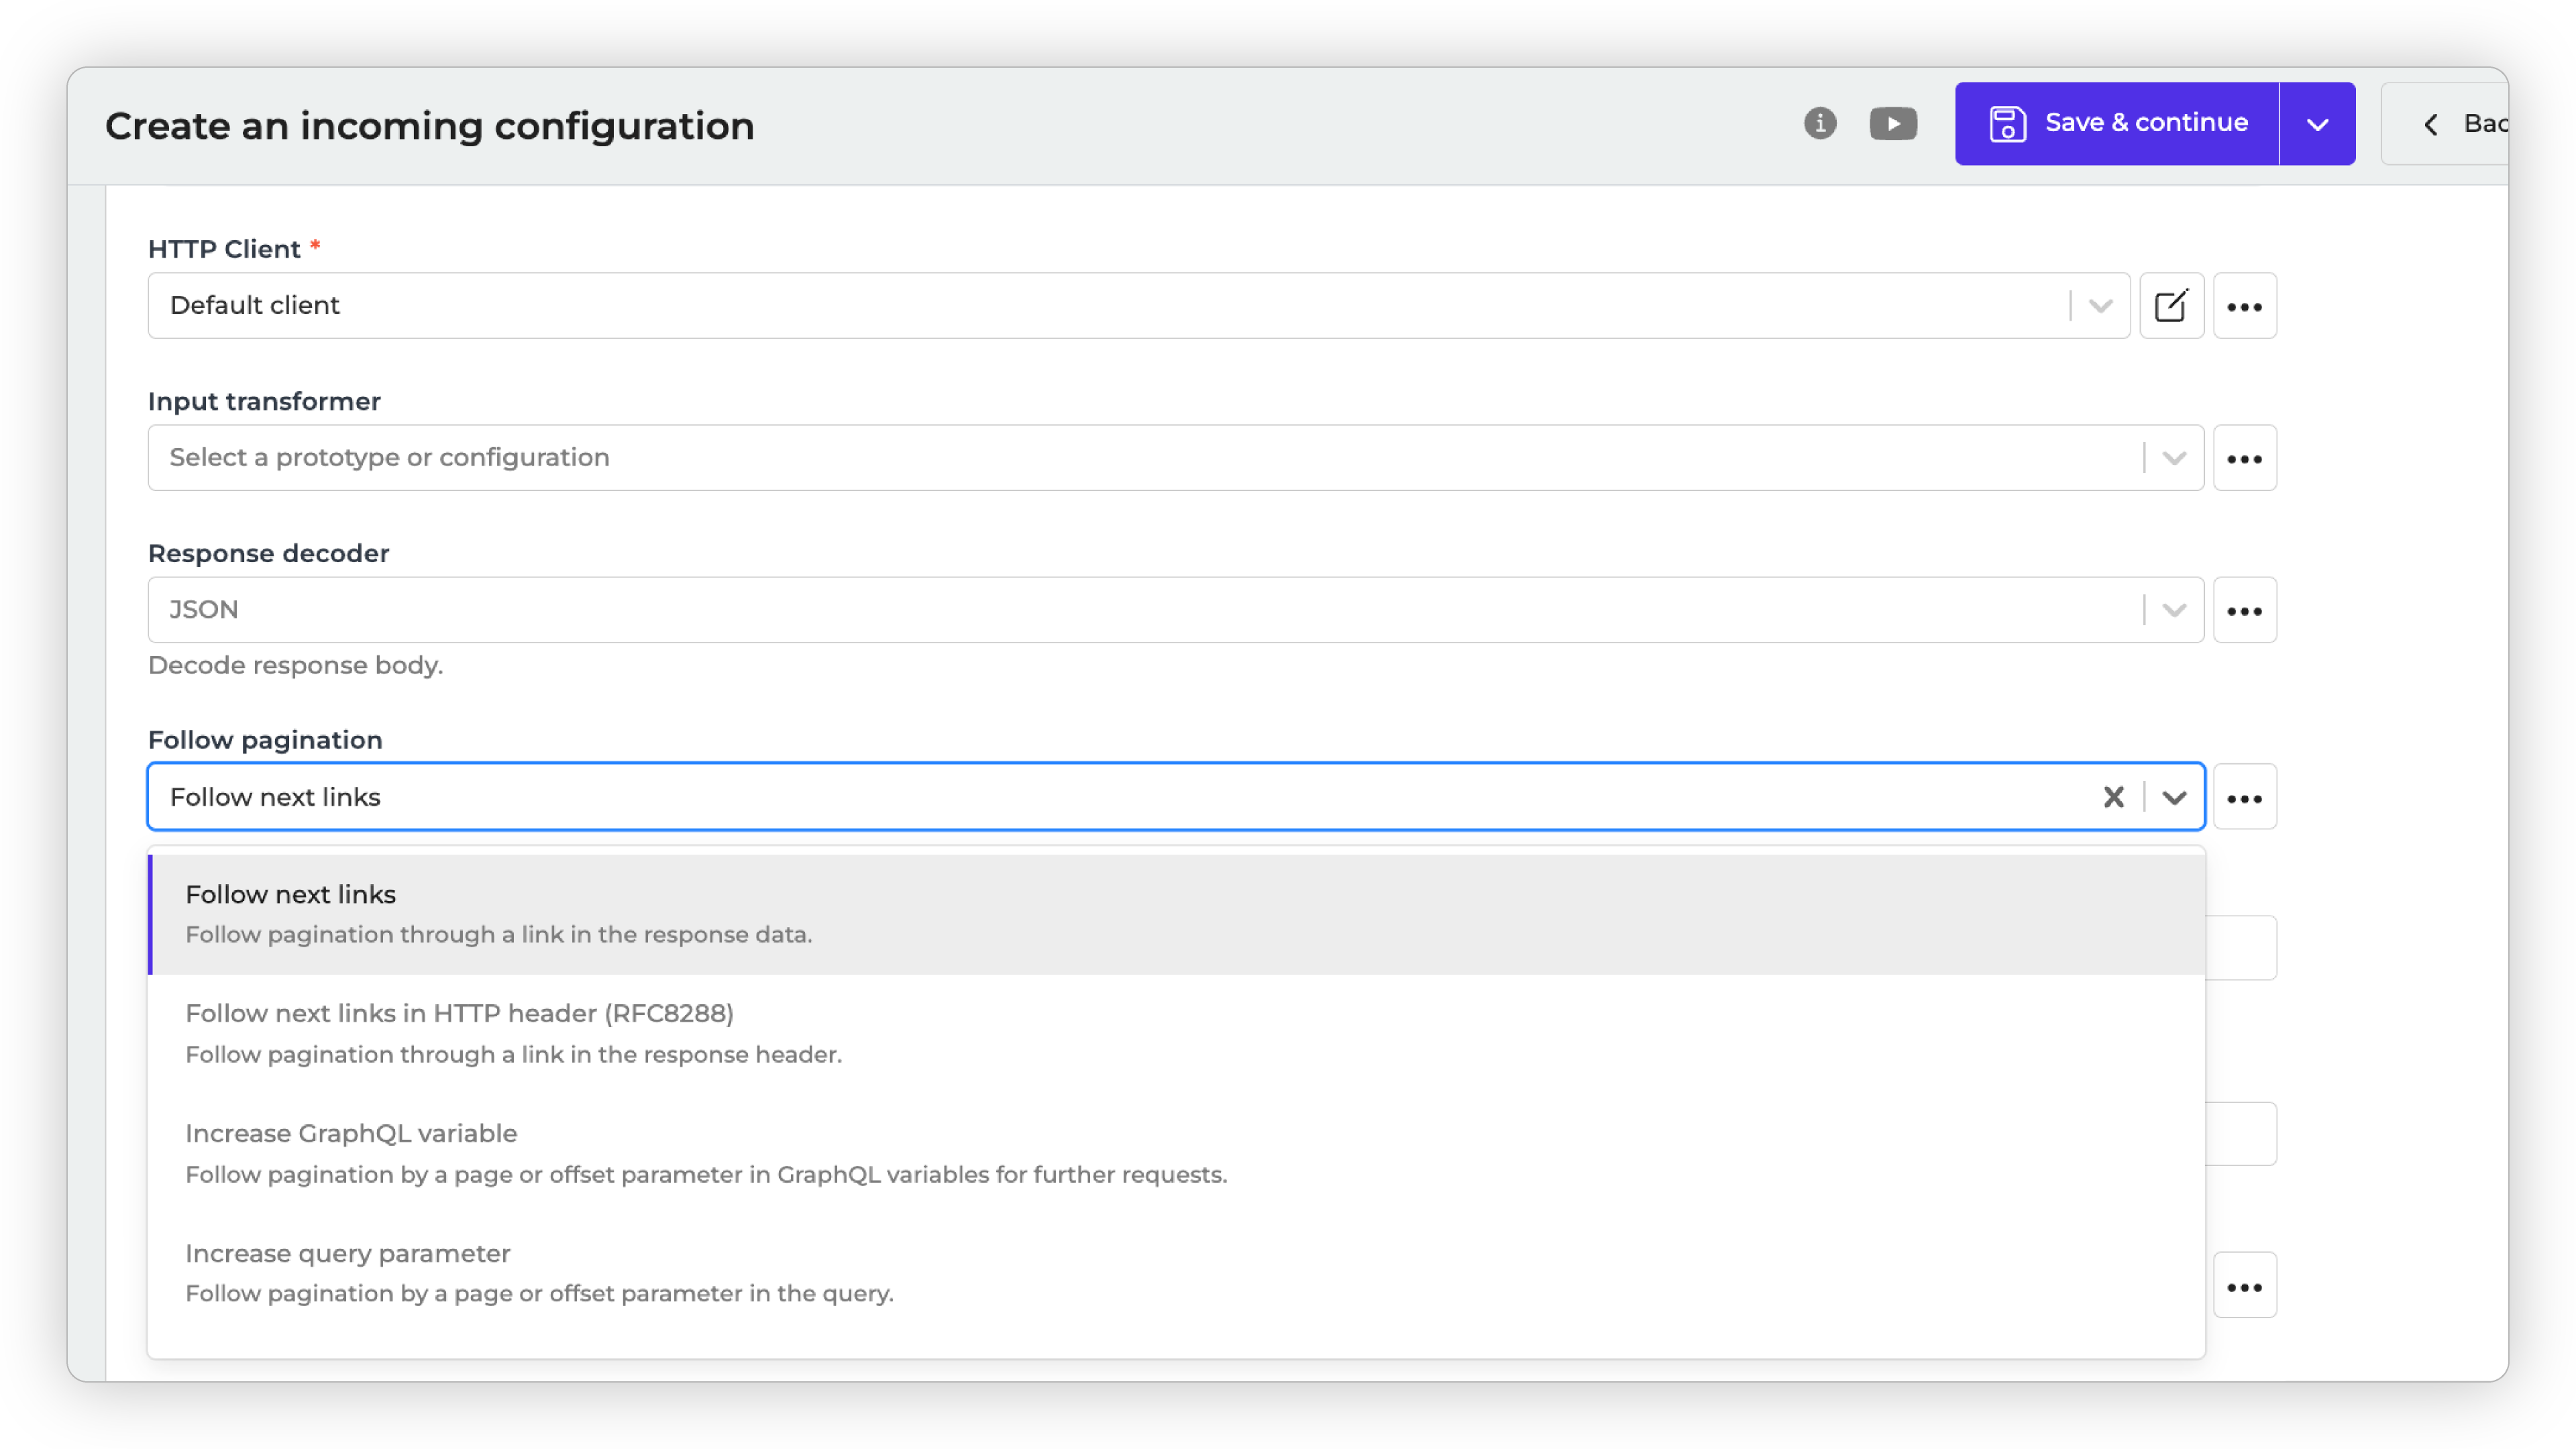Expand the Input transformer dropdown arrow
The image size is (2576, 1449).
pos(2174,458)
